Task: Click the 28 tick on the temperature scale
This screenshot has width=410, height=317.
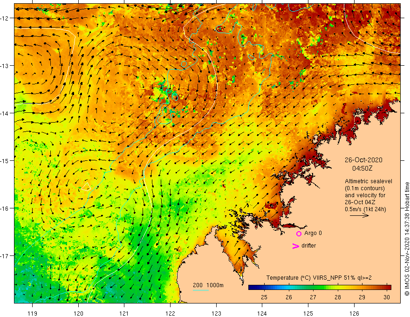Action: [x=338, y=297]
